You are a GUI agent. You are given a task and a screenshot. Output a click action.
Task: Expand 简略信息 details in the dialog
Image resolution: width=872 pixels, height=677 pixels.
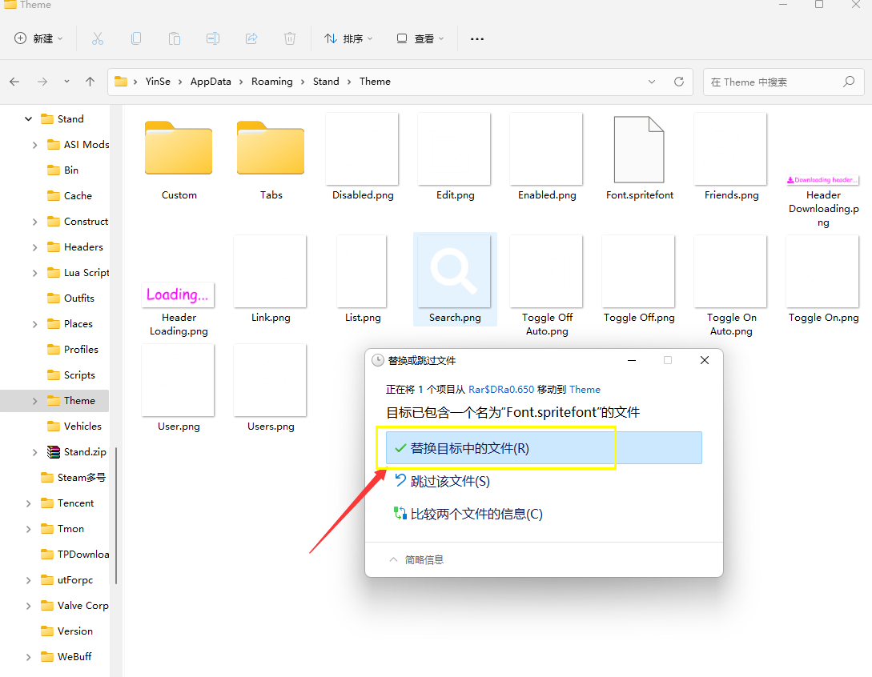pos(416,560)
